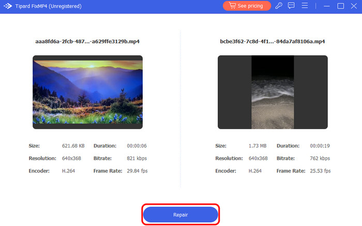The height and width of the screenshot is (226, 362).
Task: Click the Tipard FixMP4 logo icon
Action: 8,6
